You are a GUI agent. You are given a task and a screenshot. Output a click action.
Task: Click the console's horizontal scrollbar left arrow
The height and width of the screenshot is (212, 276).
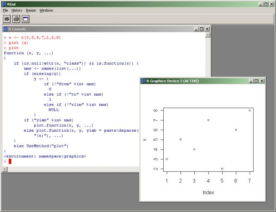coord(5,169)
